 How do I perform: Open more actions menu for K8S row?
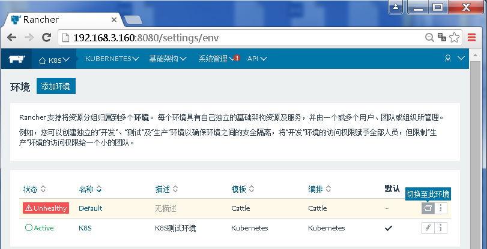441,228
